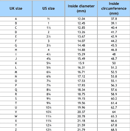Select the Inside circumference (mm) header
This screenshot has width=130, height=131.
(114, 8)
